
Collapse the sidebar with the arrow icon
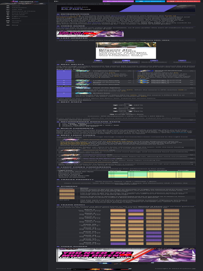pos(57,1)
